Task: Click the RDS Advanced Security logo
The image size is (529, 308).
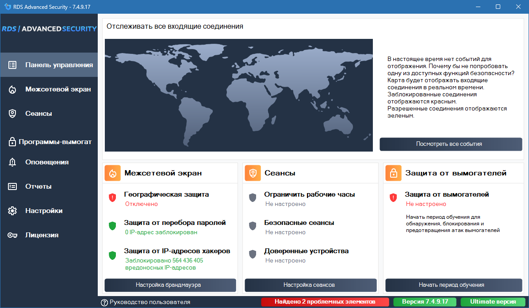Action: point(49,29)
